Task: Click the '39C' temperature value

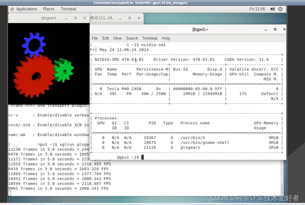Action: tap(113, 94)
